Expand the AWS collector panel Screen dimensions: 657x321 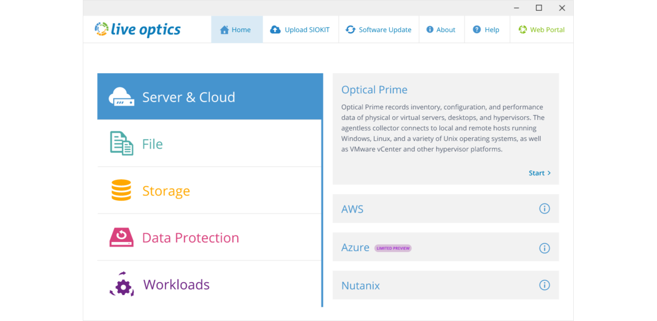click(x=446, y=209)
